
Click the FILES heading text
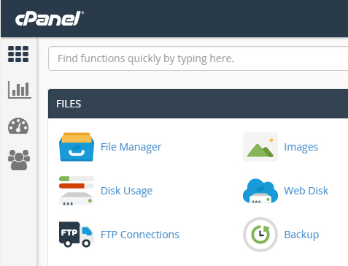pos(69,104)
